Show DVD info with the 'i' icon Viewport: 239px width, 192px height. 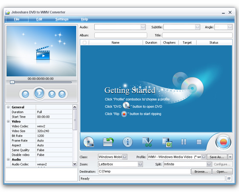coord(128,142)
